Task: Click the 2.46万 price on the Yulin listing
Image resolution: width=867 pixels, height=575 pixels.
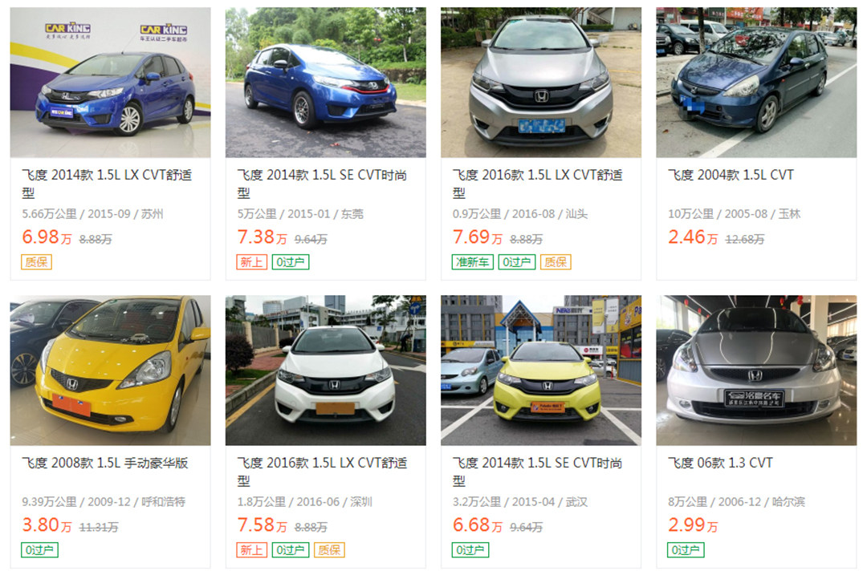Action: coord(693,237)
